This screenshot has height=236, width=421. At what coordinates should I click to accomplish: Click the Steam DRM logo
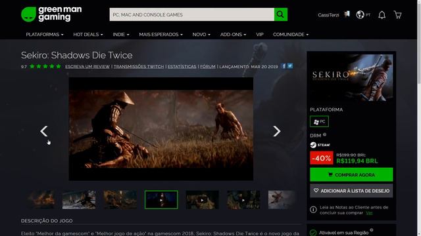(320, 145)
